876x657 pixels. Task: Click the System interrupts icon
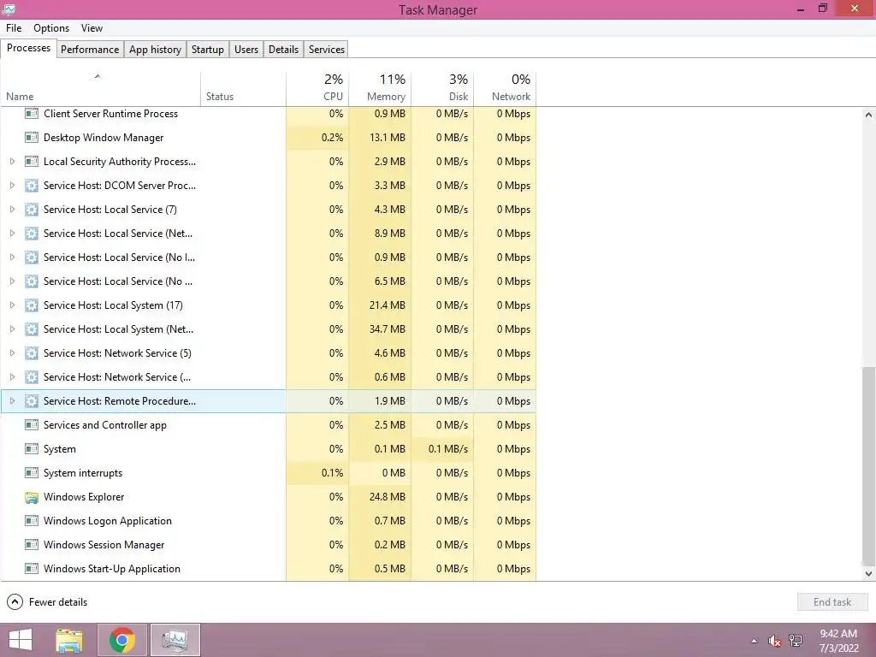pos(32,473)
